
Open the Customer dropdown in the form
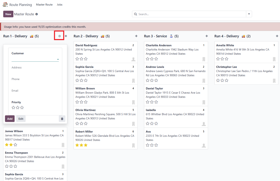click(x=58, y=59)
